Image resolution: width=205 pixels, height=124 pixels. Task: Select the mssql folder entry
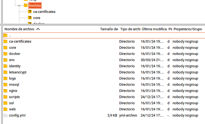[x=104, y=85]
